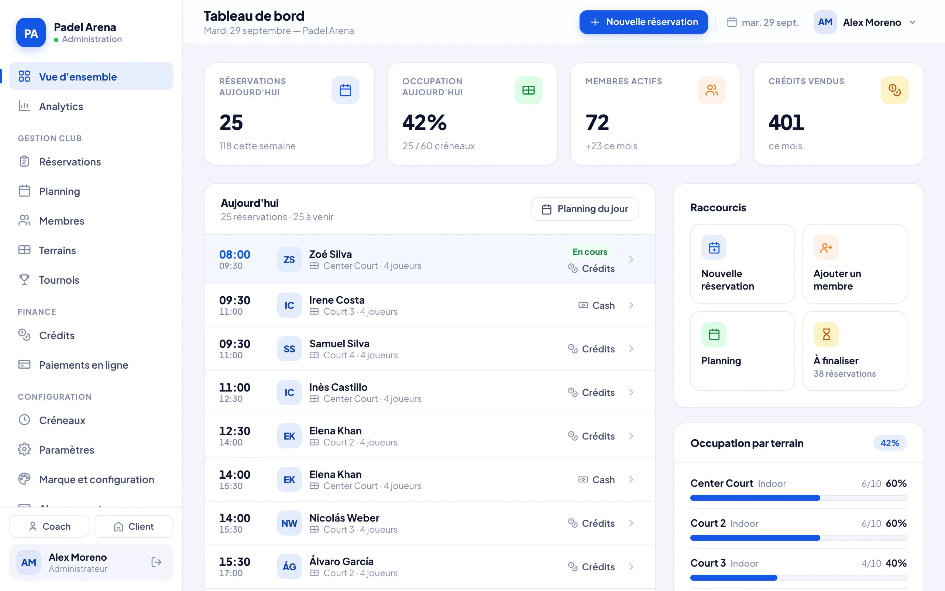Click the hourglass icon in À finaliser shortcut
This screenshot has width=945, height=591.
[826, 335]
